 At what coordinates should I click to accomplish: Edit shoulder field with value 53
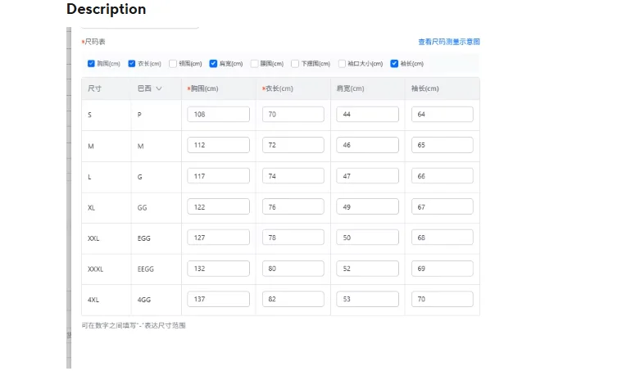coord(368,299)
